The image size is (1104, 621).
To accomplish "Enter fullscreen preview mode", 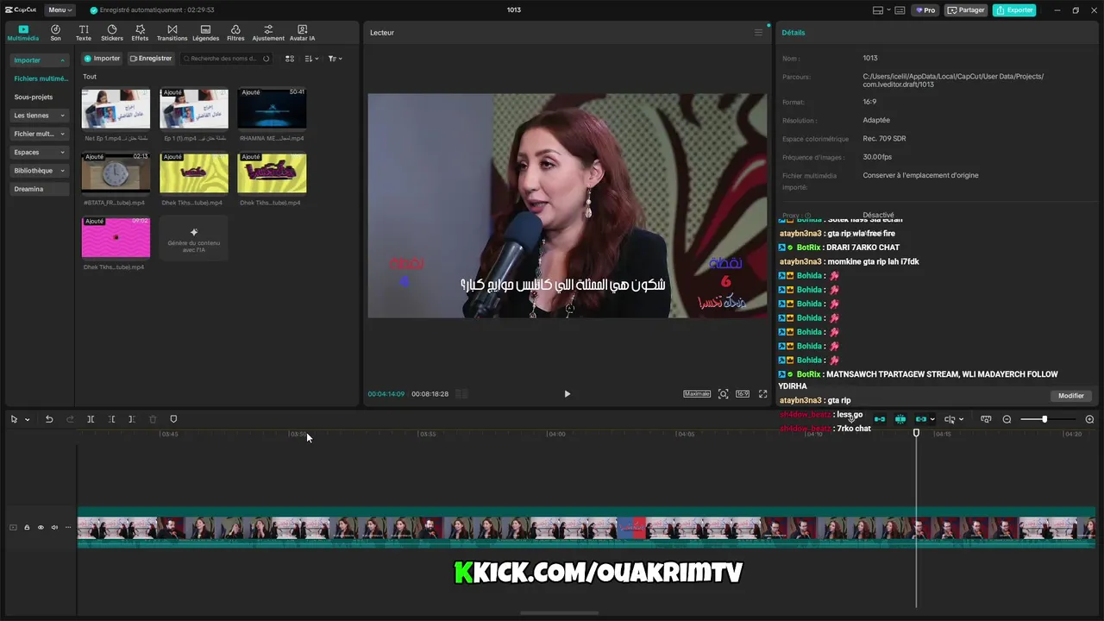I will [x=762, y=393].
